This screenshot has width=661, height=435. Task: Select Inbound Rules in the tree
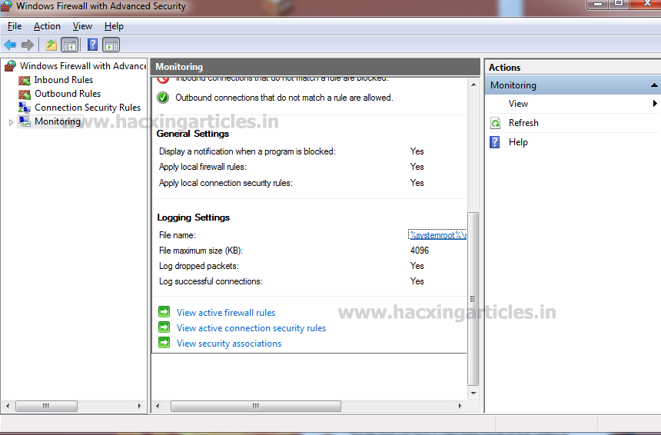click(x=64, y=80)
